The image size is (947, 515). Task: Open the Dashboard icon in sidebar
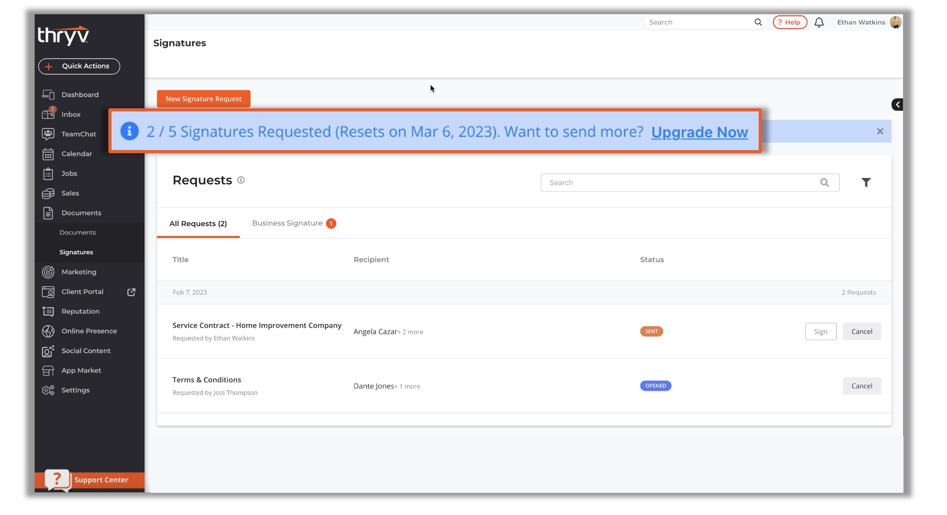coord(48,95)
